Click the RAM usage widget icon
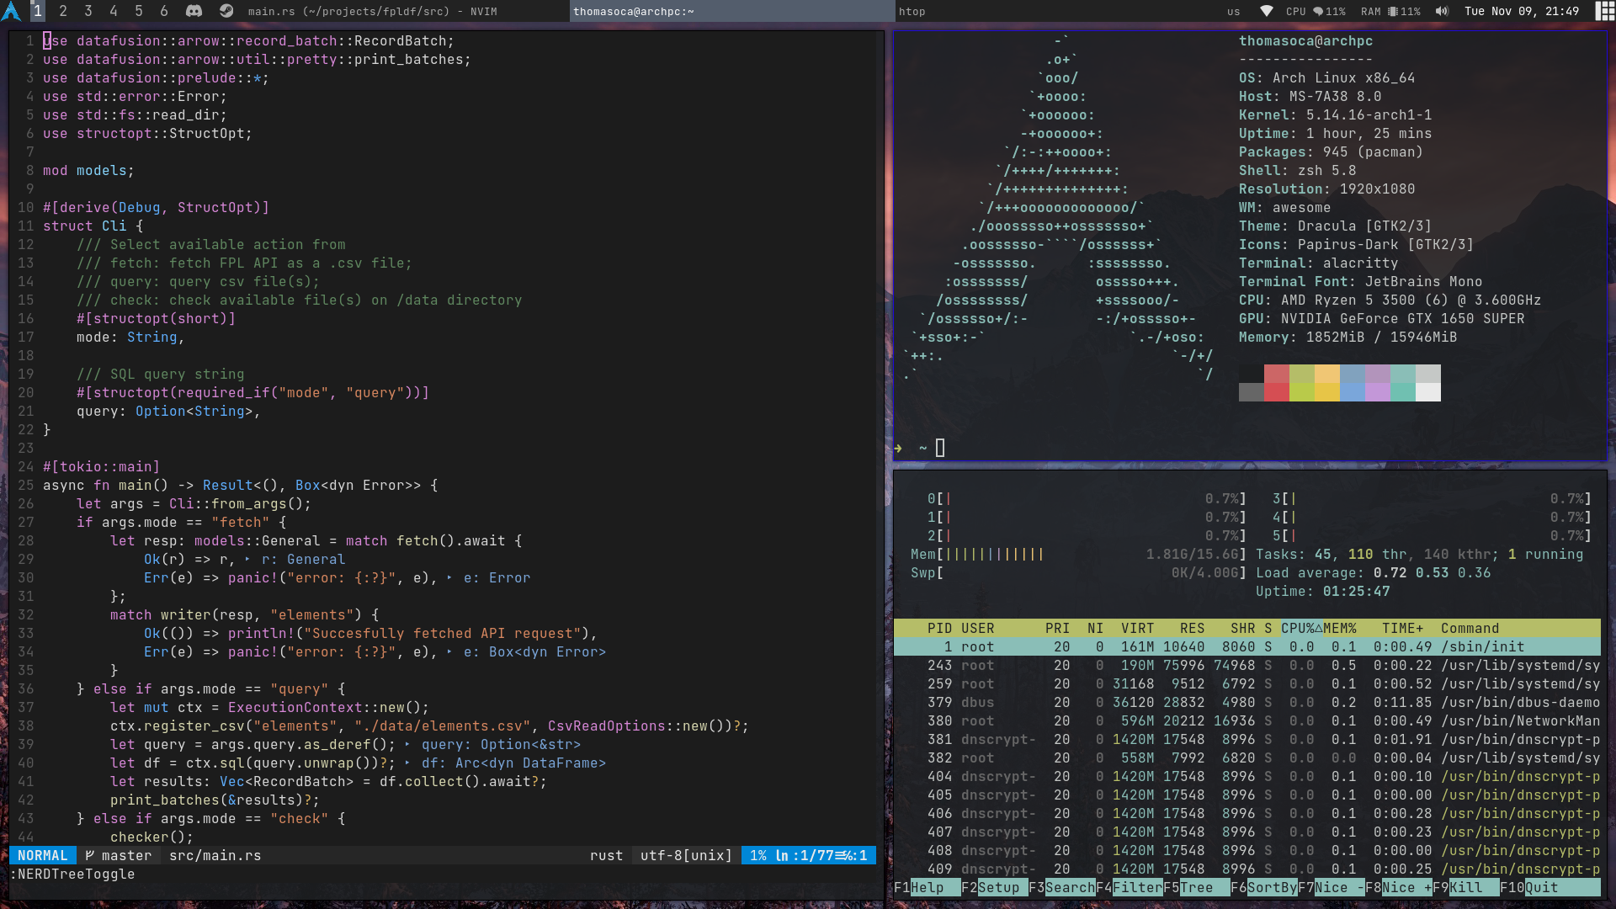The image size is (1616, 909). 1393,11
